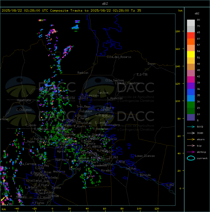Click the -40 tick on the horizontal axis
This screenshot has width=210, height=212.
click(17, 209)
